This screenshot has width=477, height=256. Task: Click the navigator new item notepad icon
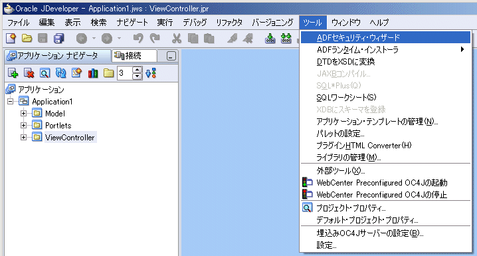click(x=76, y=73)
